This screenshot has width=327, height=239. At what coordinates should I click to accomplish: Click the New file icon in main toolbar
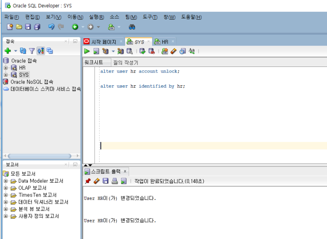(10, 27)
